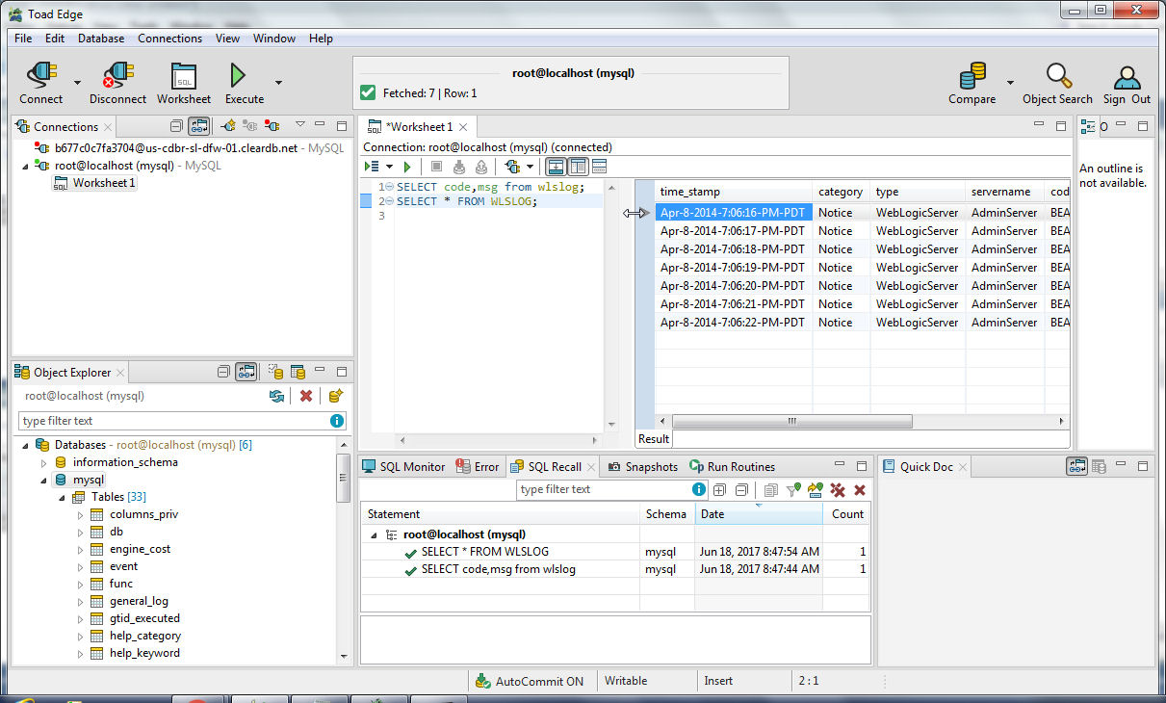Image resolution: width=1166 pixels, height=703 pixels.
Task: Open the Connections menu
Action: (x=169, y=39)
